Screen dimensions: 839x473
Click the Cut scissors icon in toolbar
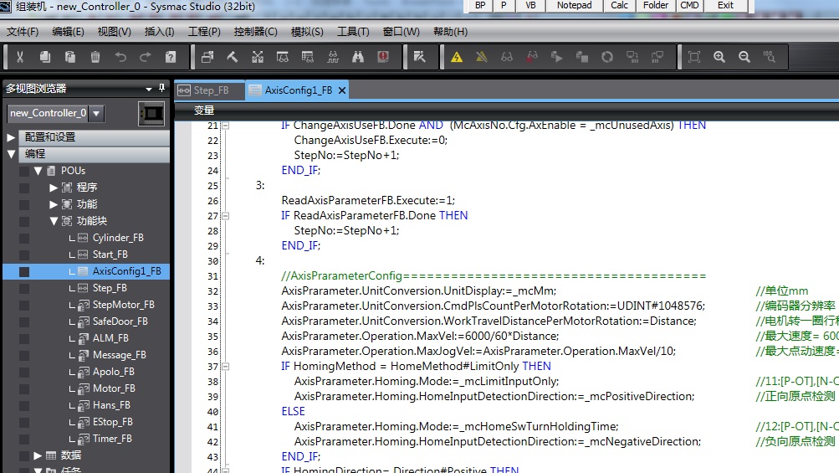[20, 57]
